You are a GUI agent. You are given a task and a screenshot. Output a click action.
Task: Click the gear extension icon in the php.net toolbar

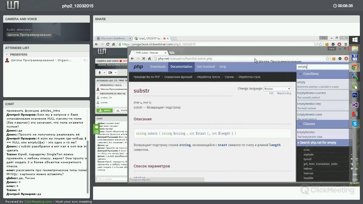(x=340, y=59)
